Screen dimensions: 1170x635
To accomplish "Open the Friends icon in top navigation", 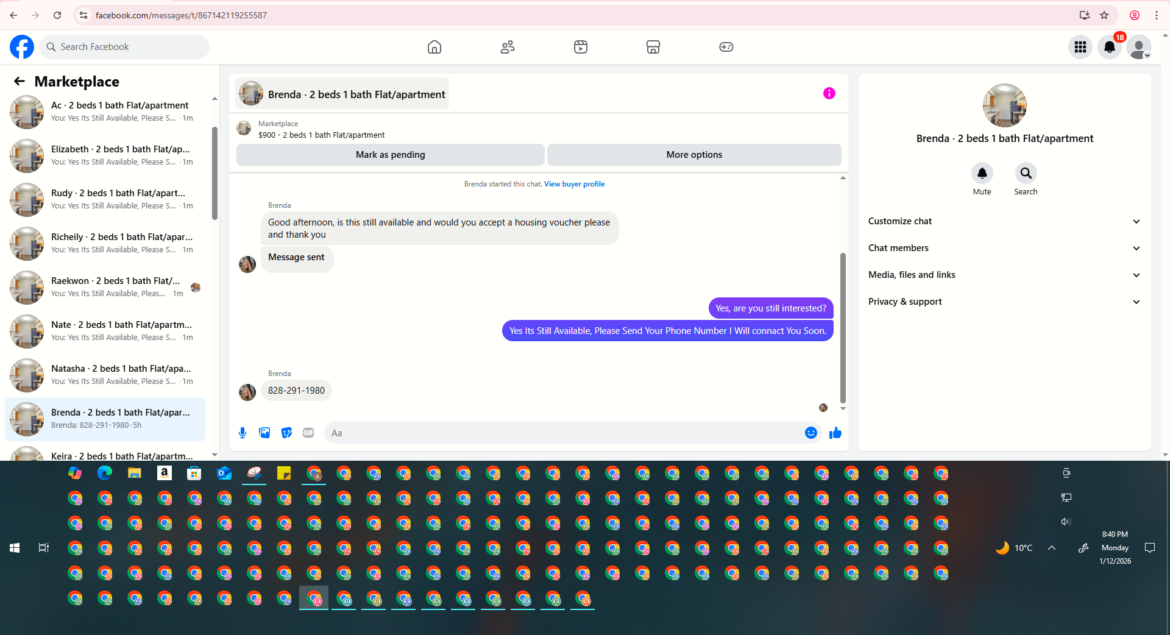I will pyautogui.click(x=508, y=47).
